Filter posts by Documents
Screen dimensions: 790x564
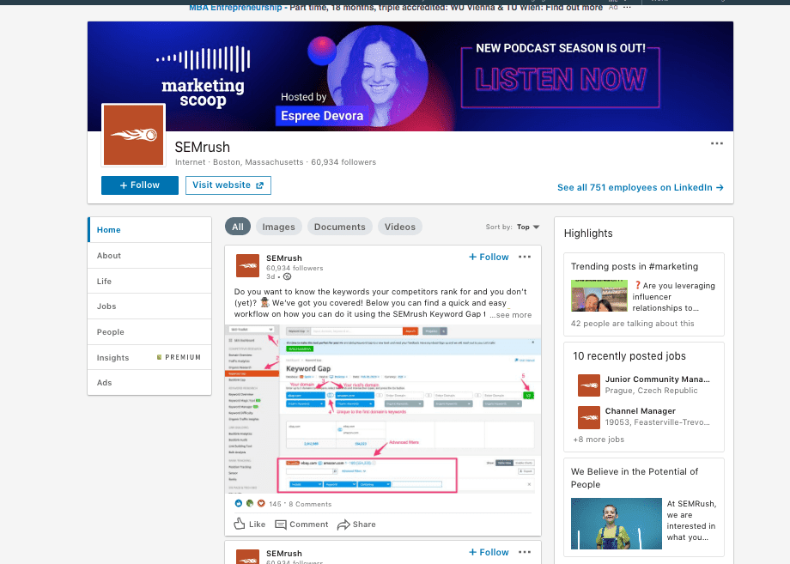339,227
